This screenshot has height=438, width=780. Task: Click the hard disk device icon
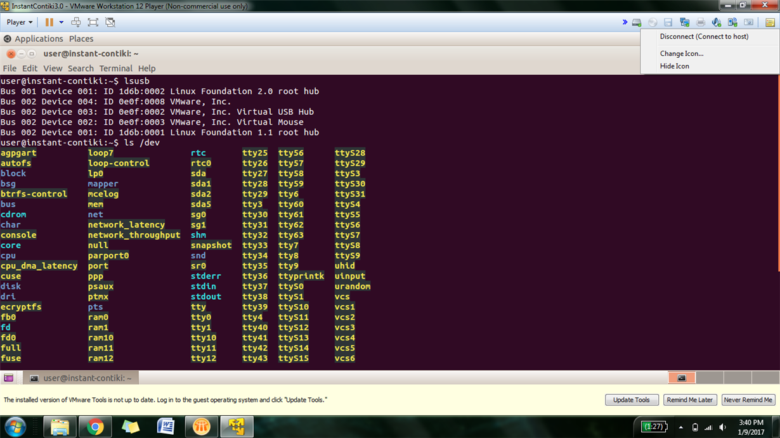(x=637, y=23)
